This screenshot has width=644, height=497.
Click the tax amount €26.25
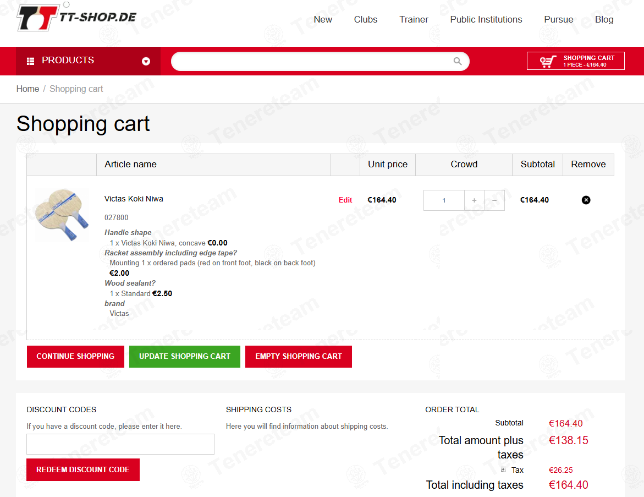point(560,470)
